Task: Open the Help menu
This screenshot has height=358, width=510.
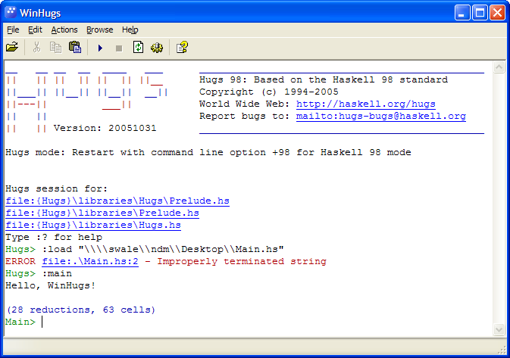Action: point(130,30)
